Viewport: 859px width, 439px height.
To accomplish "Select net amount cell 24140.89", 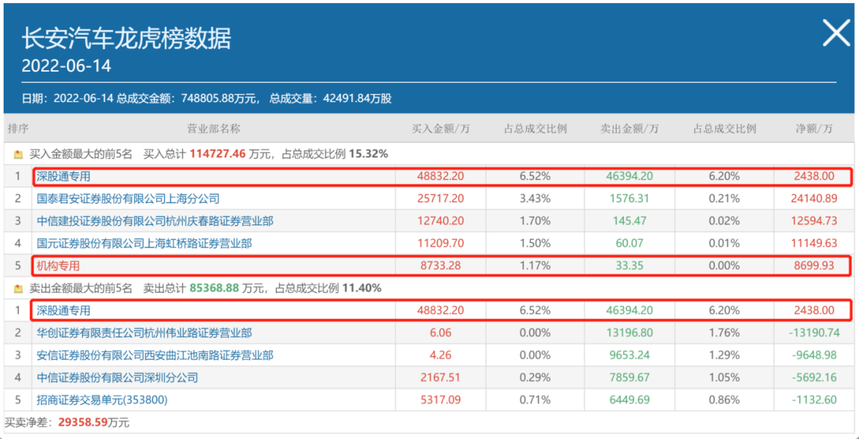I will pos(815,199).
